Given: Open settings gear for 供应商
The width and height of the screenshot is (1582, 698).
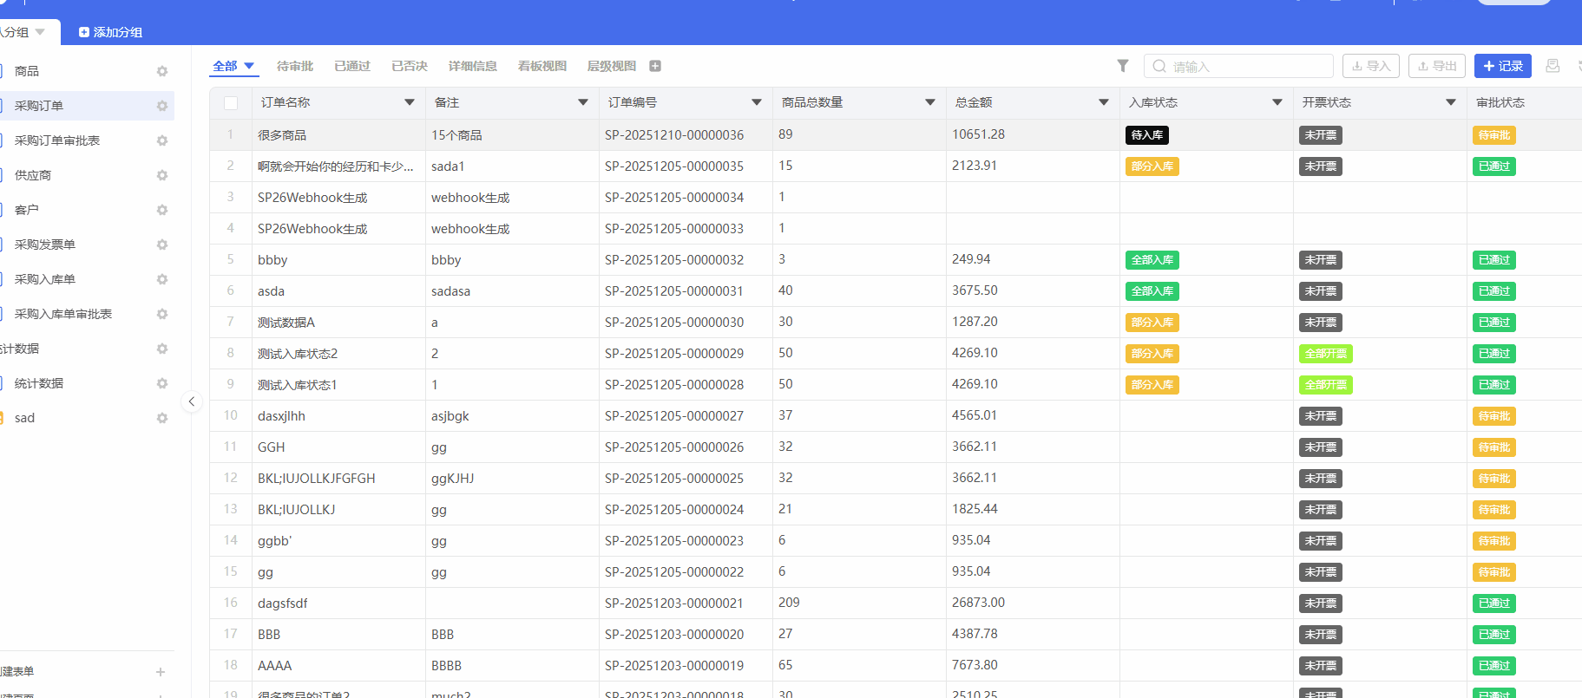Looking at the screenshot, I should pyautogui.click(x=161, y=175).
